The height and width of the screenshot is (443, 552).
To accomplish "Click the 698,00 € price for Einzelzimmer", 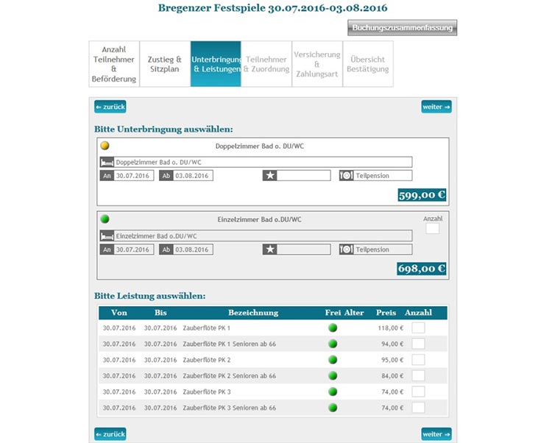I will 422,269.
